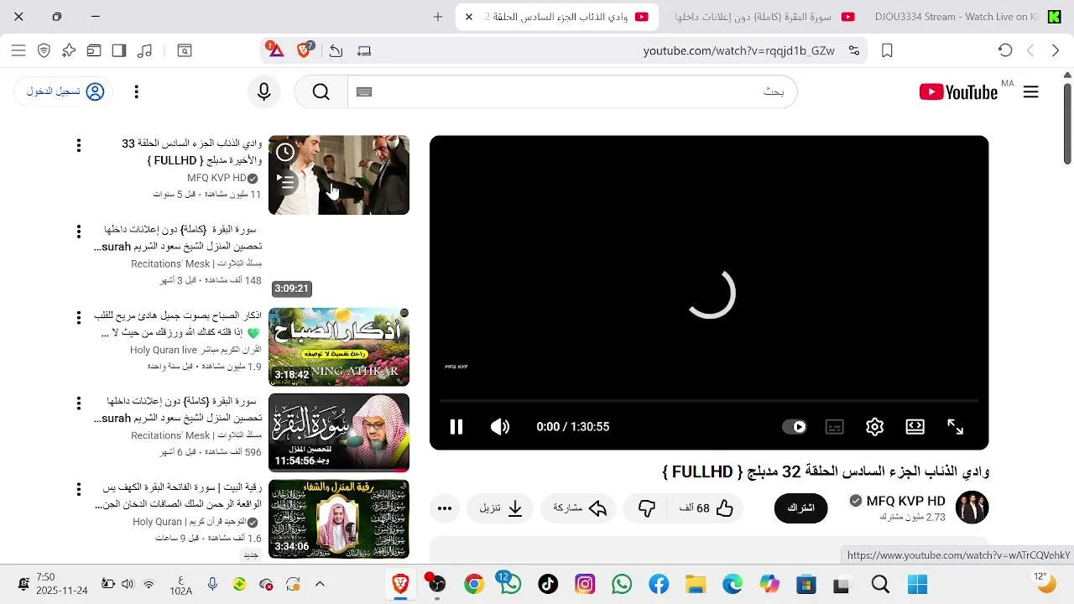Image resolution: width=1074 pixels, height=604 pixels.
Task: Click the تنزيل download button
Action: [x=502, y=508]
